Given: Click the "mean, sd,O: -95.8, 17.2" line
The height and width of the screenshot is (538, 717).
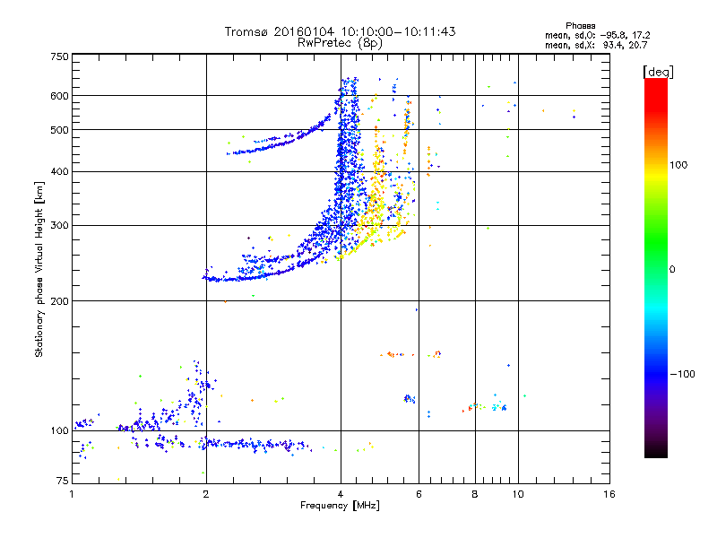Looking at the screenshot, I should 597,35.
